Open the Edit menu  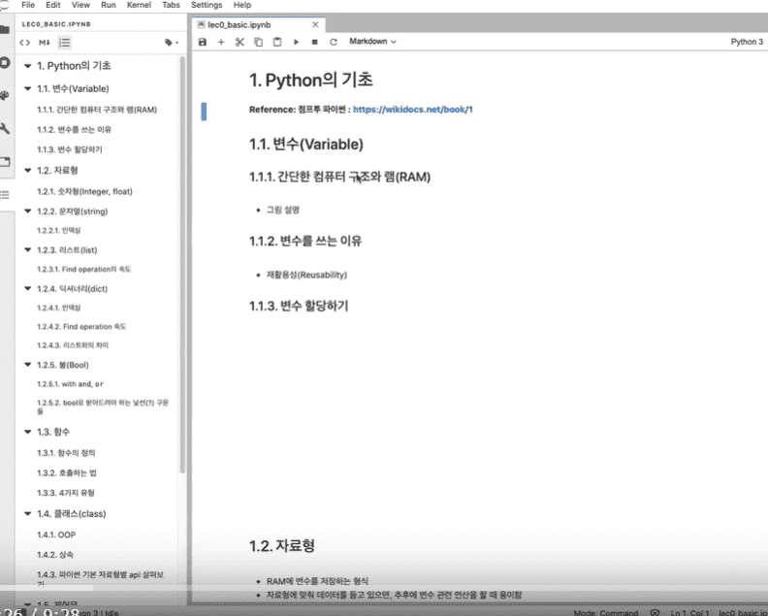click(53, 5)
